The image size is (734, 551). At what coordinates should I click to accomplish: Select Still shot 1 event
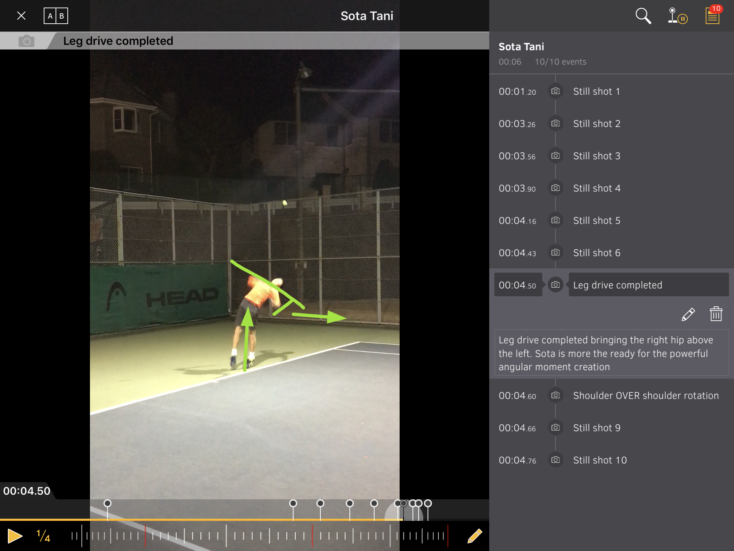(596, 91)
